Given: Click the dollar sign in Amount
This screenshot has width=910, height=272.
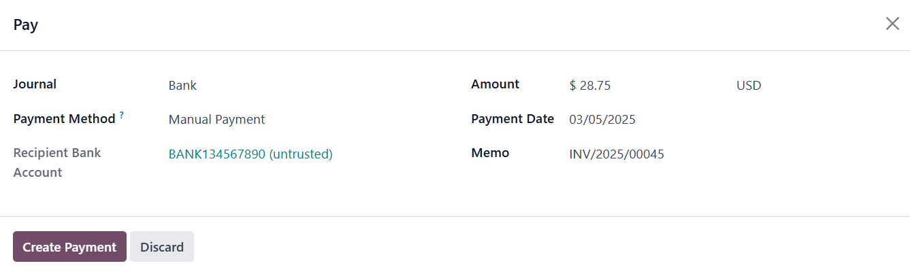Looking at the screenshot, I should coord(573,86).
